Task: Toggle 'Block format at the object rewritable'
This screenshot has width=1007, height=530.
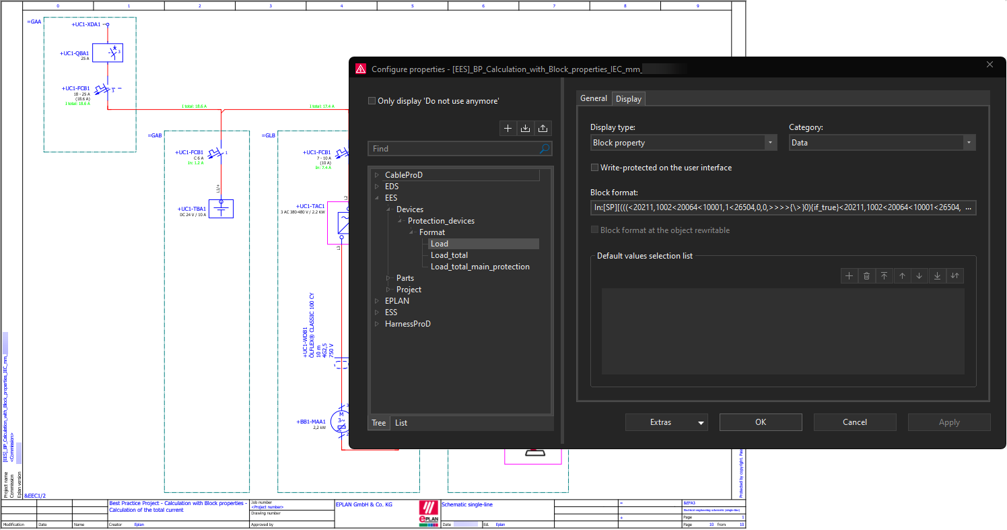Action: click(594, 229)
